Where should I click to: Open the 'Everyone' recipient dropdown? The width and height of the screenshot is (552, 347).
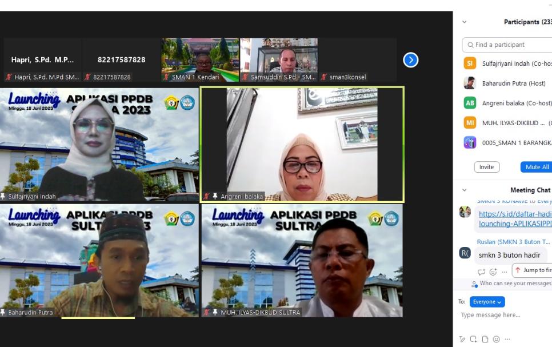(x=487, y=302)
